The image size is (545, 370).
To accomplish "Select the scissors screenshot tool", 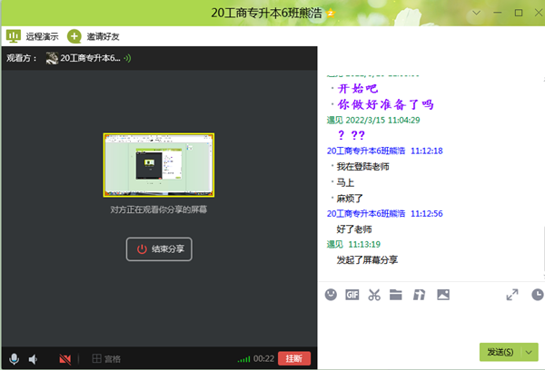I will click(x=373, y=295).
